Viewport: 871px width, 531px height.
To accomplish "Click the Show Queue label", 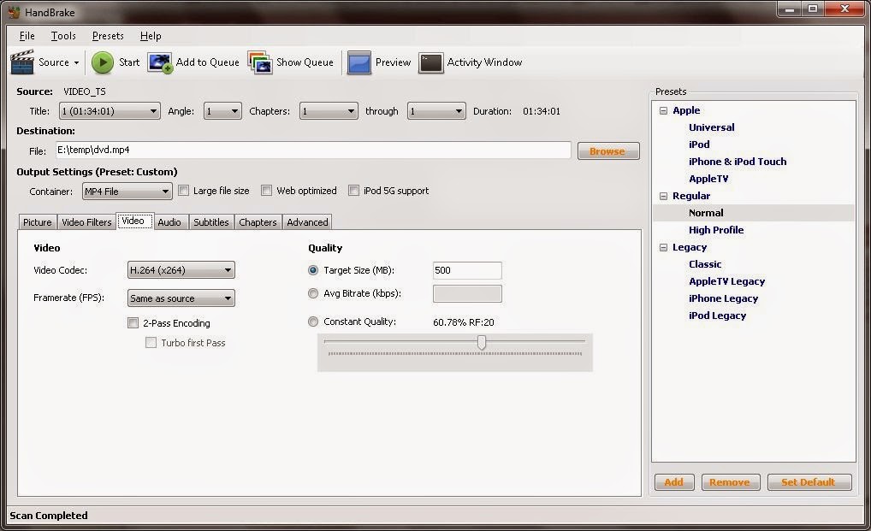I will coord(305,62).
